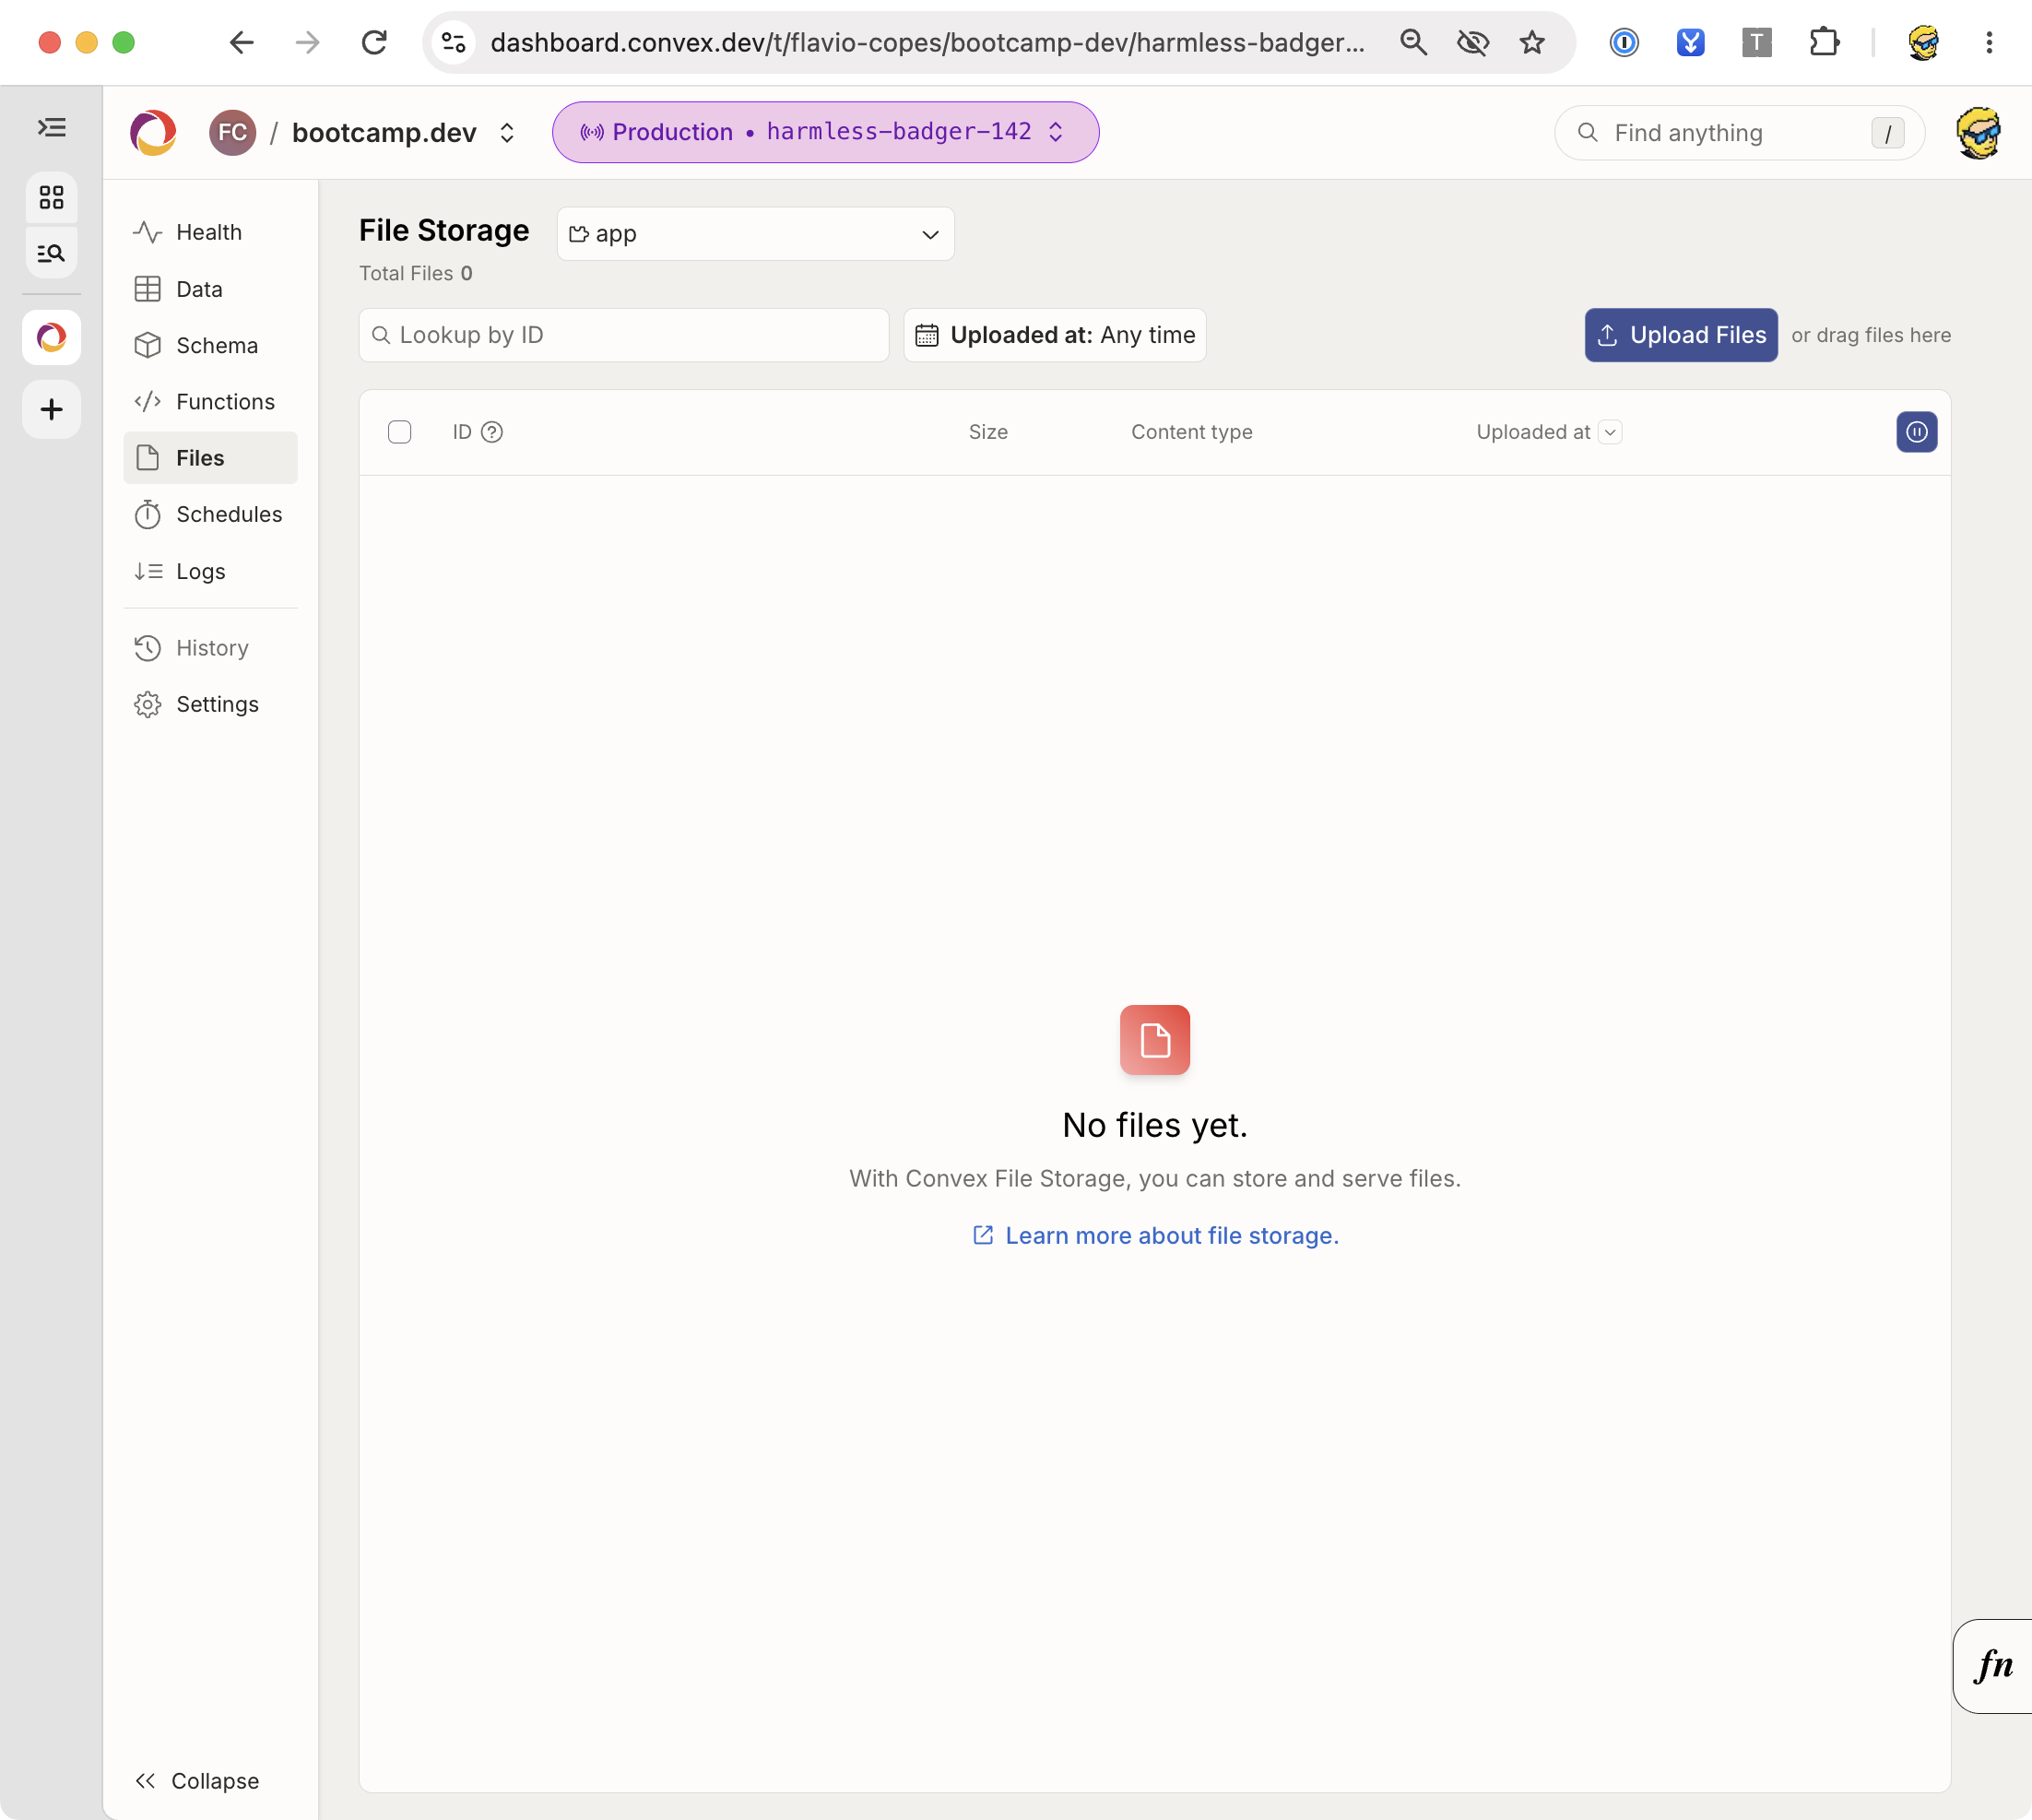
Task: Open the Functions section
Action: point(210,401)
